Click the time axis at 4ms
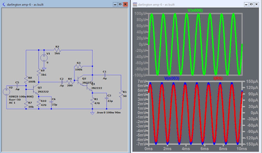 (x=186, y=148)
